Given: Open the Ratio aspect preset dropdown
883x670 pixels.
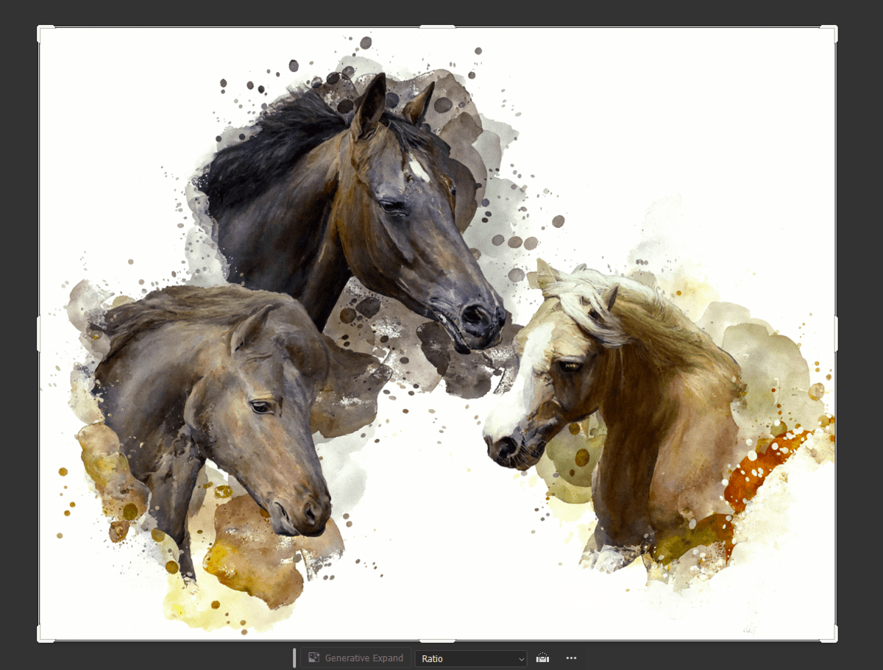Looking at the screenshot, I should pos(471,658).
